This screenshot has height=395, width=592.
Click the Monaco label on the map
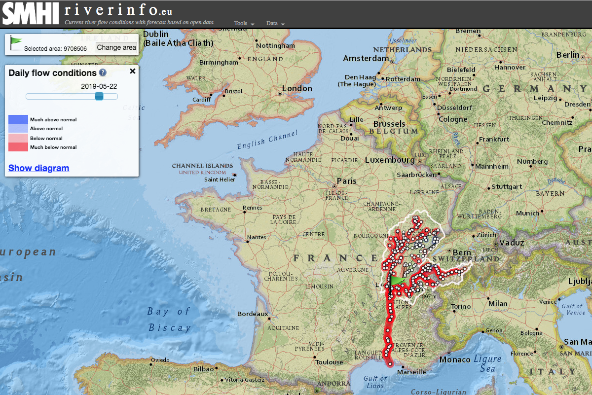455,359
